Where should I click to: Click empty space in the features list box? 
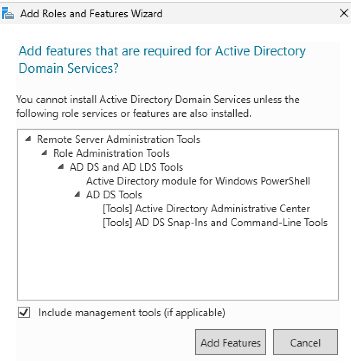coord(177,264)
